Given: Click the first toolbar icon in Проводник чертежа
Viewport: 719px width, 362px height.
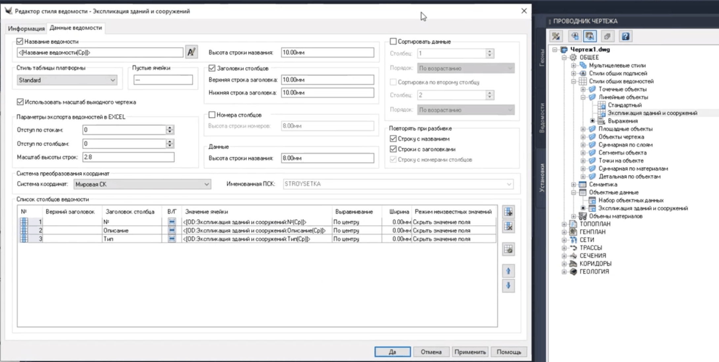Looking at the screenshot, I should pyautogui.click(x=556, y=36).
